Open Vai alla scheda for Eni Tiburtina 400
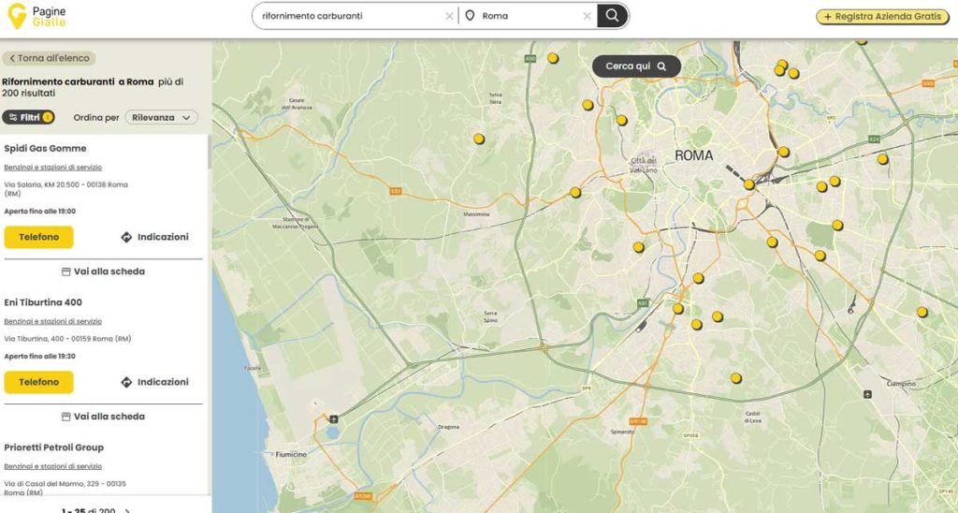 [x=103, y=417]
